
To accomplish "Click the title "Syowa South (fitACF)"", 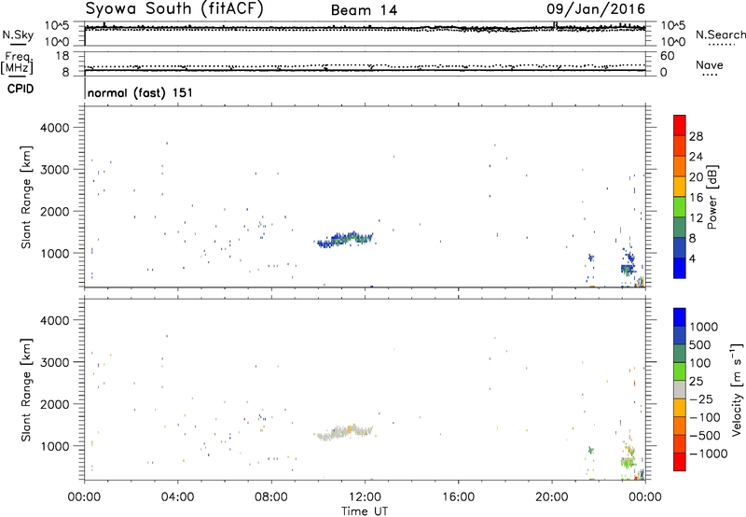I will point(174,9).
